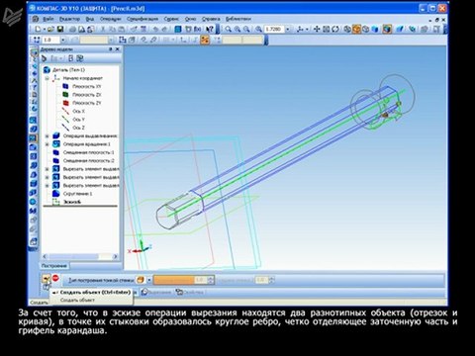475x356 pixels.
Task: Open the Файл menu
Action: click(x=47, y=19)
